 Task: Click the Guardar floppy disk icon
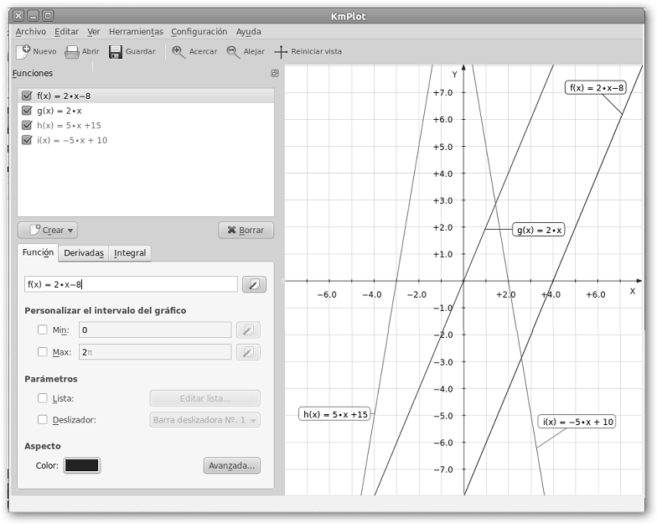[x=116, y=51]
